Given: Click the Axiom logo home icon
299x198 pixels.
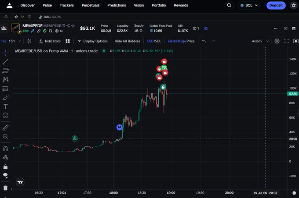Looking at the screenshot, I should click(x=9, y=6).
